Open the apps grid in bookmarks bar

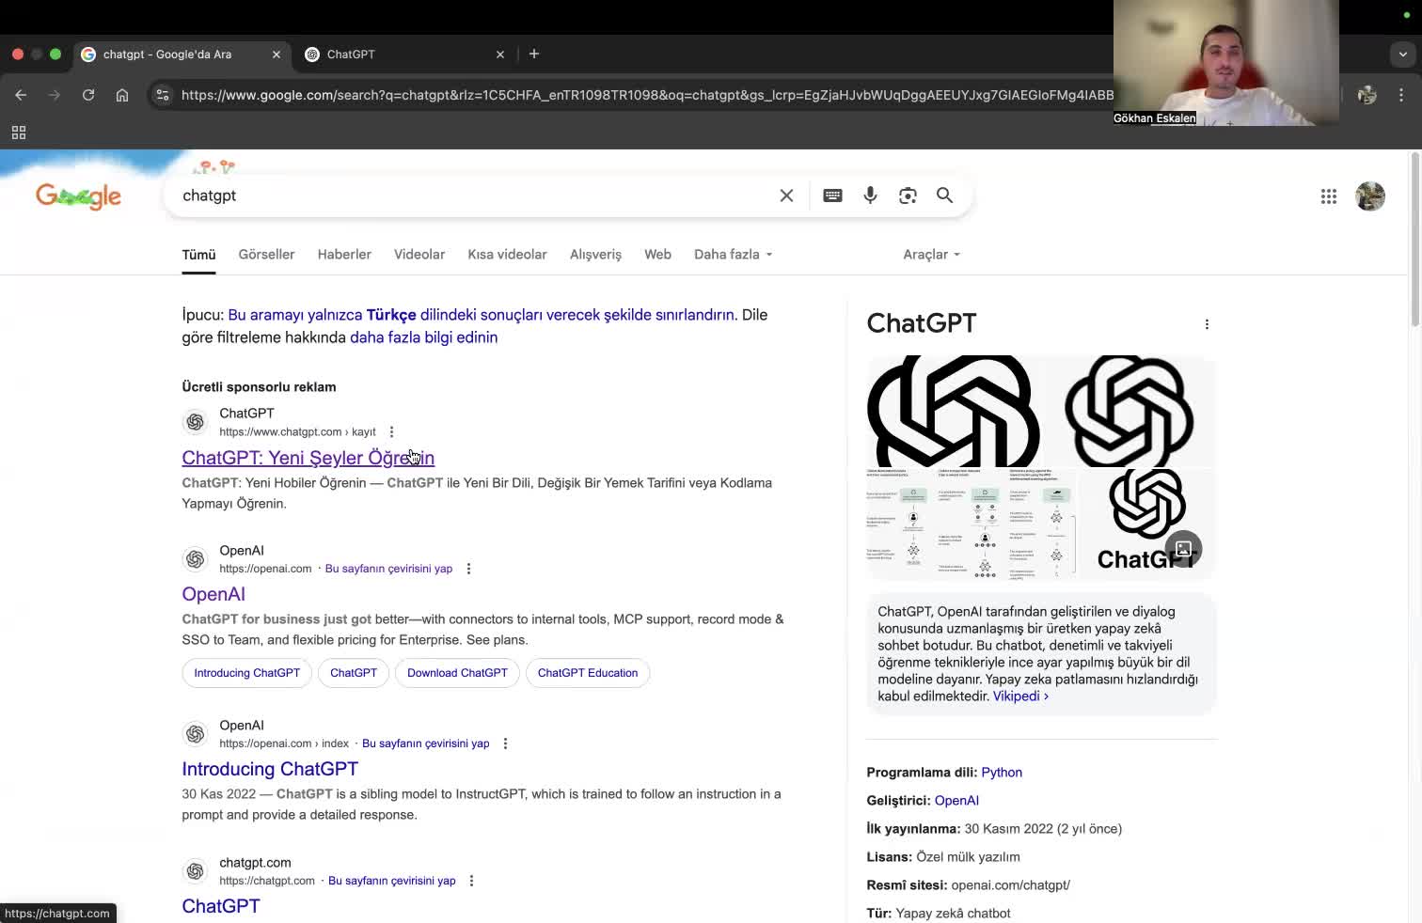(19, 133)
